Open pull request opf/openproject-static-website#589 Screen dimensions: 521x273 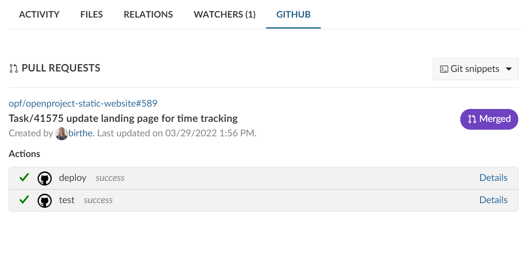click(x=83, y=103)
